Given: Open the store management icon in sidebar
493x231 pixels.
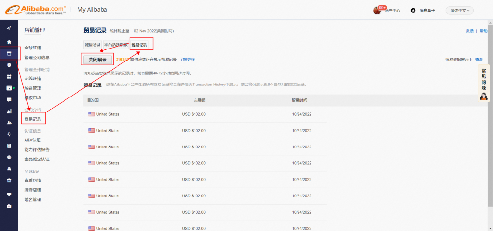Looking at the screenshot, I should [x=9, y=53].
